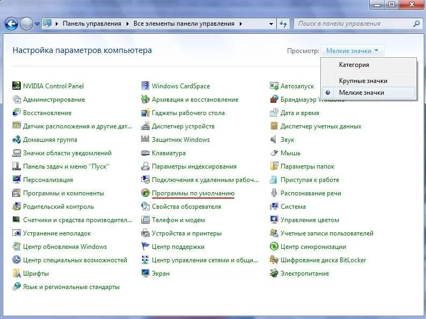
Task: Open the Управление цветом link
Action: pyautogui.click(x=310, y=220)
